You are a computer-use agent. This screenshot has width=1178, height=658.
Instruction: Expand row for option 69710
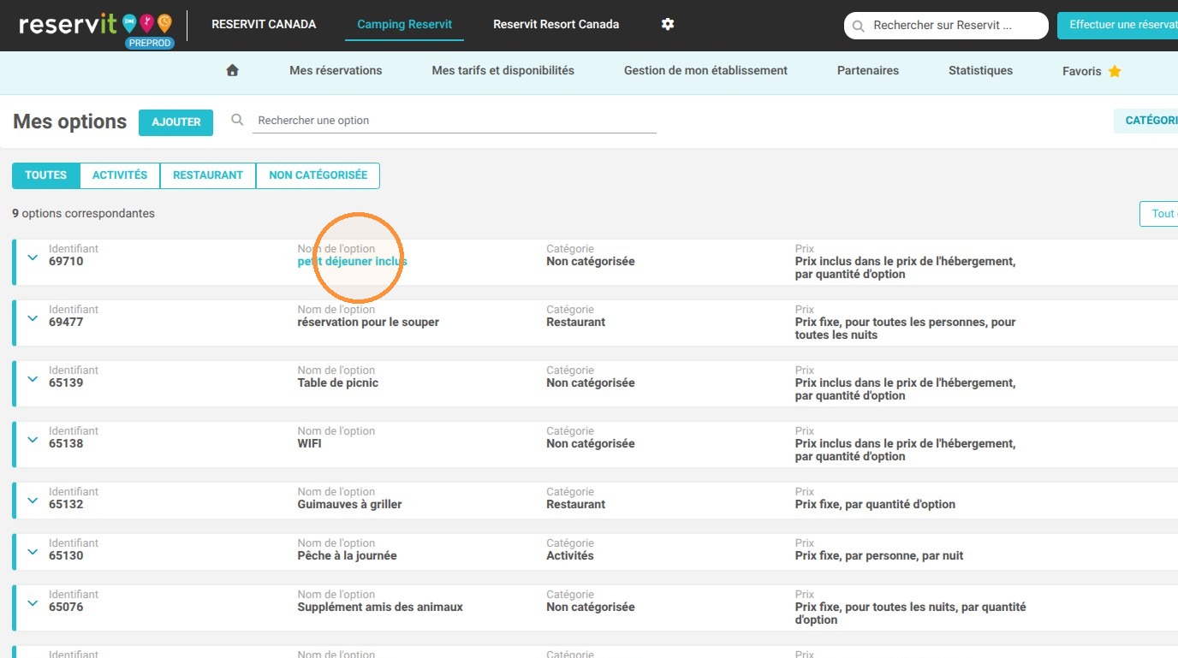click(x=33, y=257)
